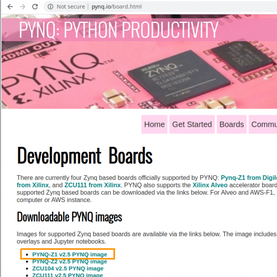Select the Boards navigation item

[x=232, y=125]
